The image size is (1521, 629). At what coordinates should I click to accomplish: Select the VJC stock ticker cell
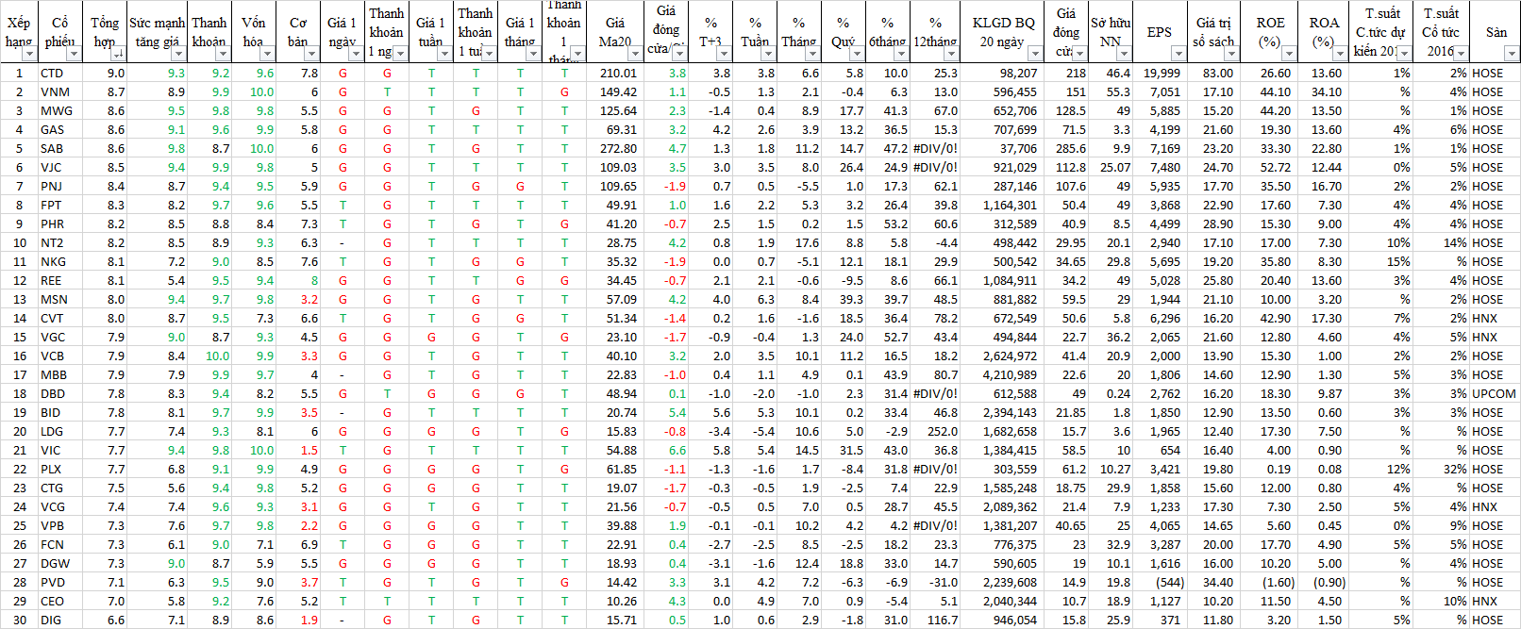pyautogui.click(x=59, y=167)
